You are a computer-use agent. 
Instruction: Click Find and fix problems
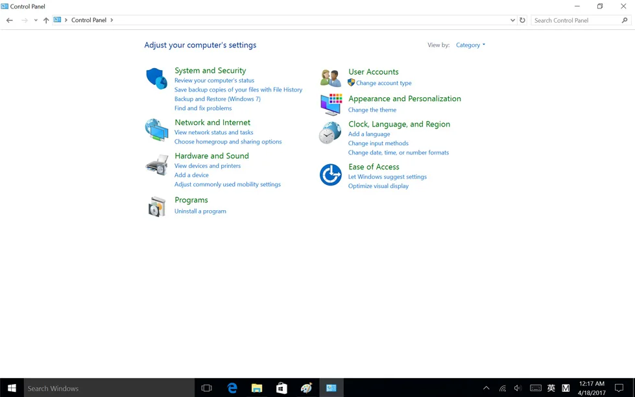click(x=203, y=108)
